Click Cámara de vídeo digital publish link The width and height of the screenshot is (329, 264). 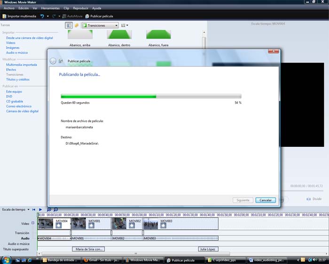click(22, 111)
